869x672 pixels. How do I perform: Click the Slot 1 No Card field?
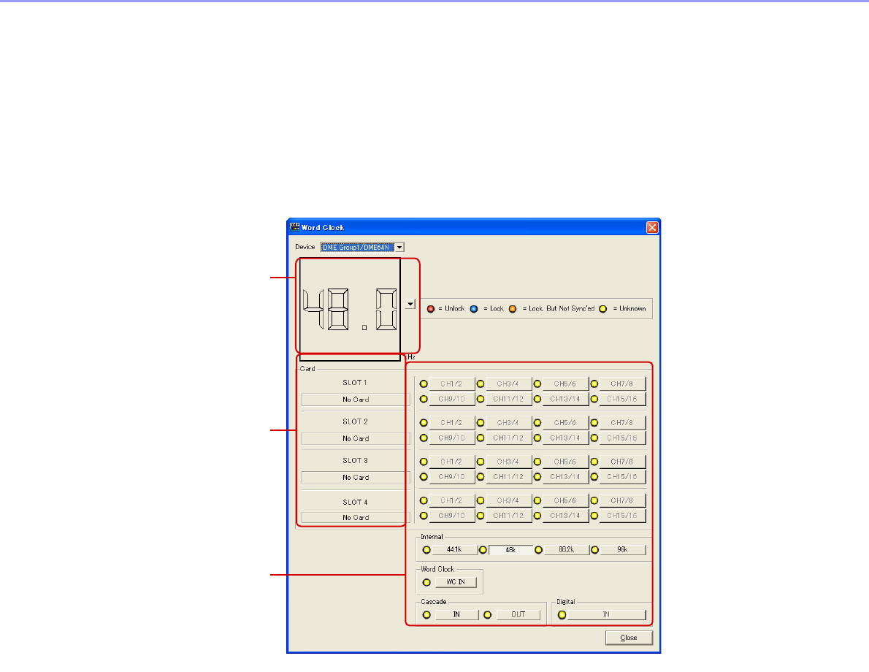[x=355, y=400]
